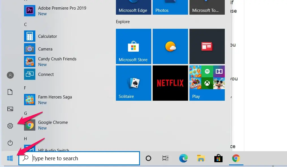
Task: Open the Weather tile
Action: point(171,46)
